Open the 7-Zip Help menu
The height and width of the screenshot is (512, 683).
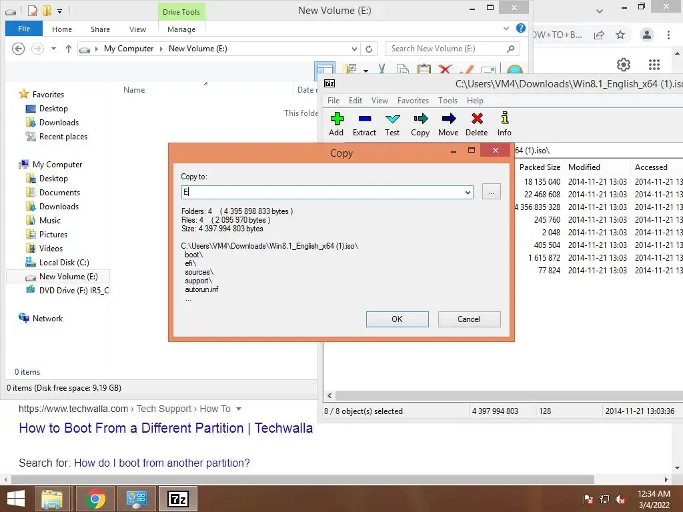(475, 101)
